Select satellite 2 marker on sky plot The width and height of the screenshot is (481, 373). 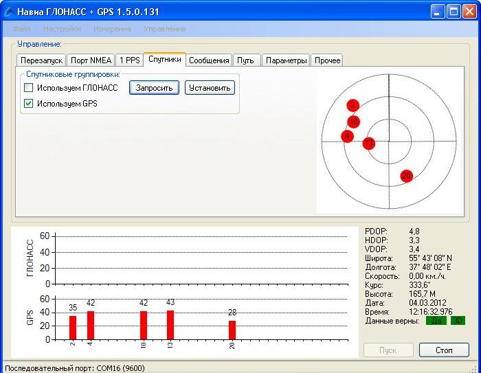[353, 105]
